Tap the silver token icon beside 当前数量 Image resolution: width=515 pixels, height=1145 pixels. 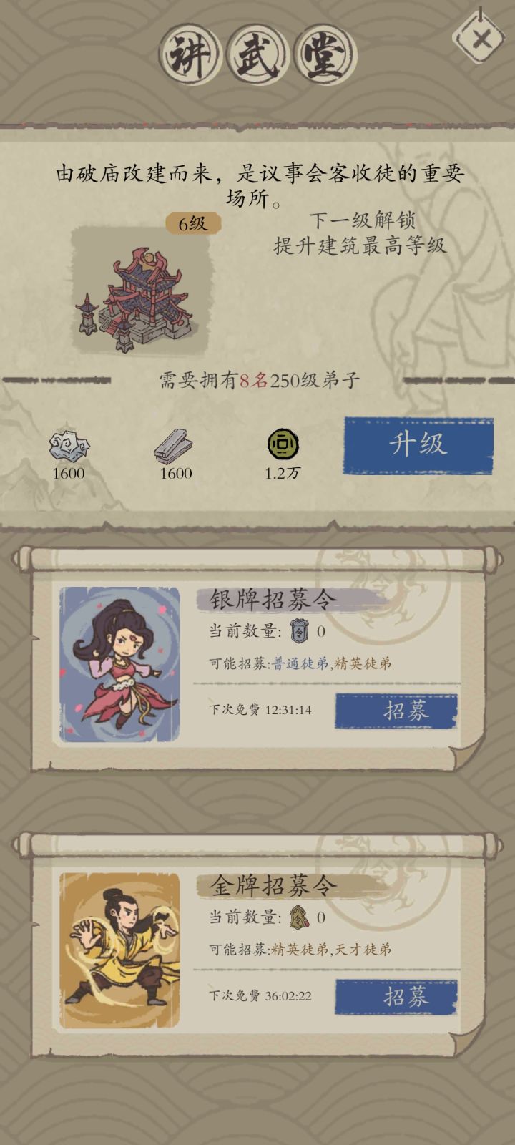300,630
